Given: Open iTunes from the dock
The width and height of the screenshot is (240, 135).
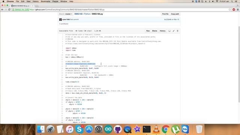Looking at the screenshot, I should 70,129.
